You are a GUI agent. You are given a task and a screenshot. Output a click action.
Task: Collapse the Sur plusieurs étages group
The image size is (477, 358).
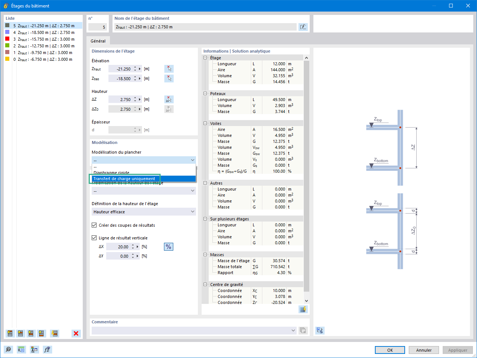[205, 219]
